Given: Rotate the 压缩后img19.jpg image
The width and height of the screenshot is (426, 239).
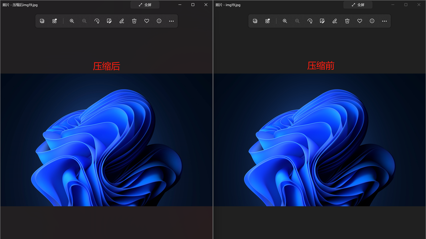Looking at the screenshot, I should point(97,21).
